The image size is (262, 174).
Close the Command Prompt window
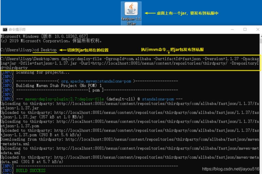tap(258, 29)
